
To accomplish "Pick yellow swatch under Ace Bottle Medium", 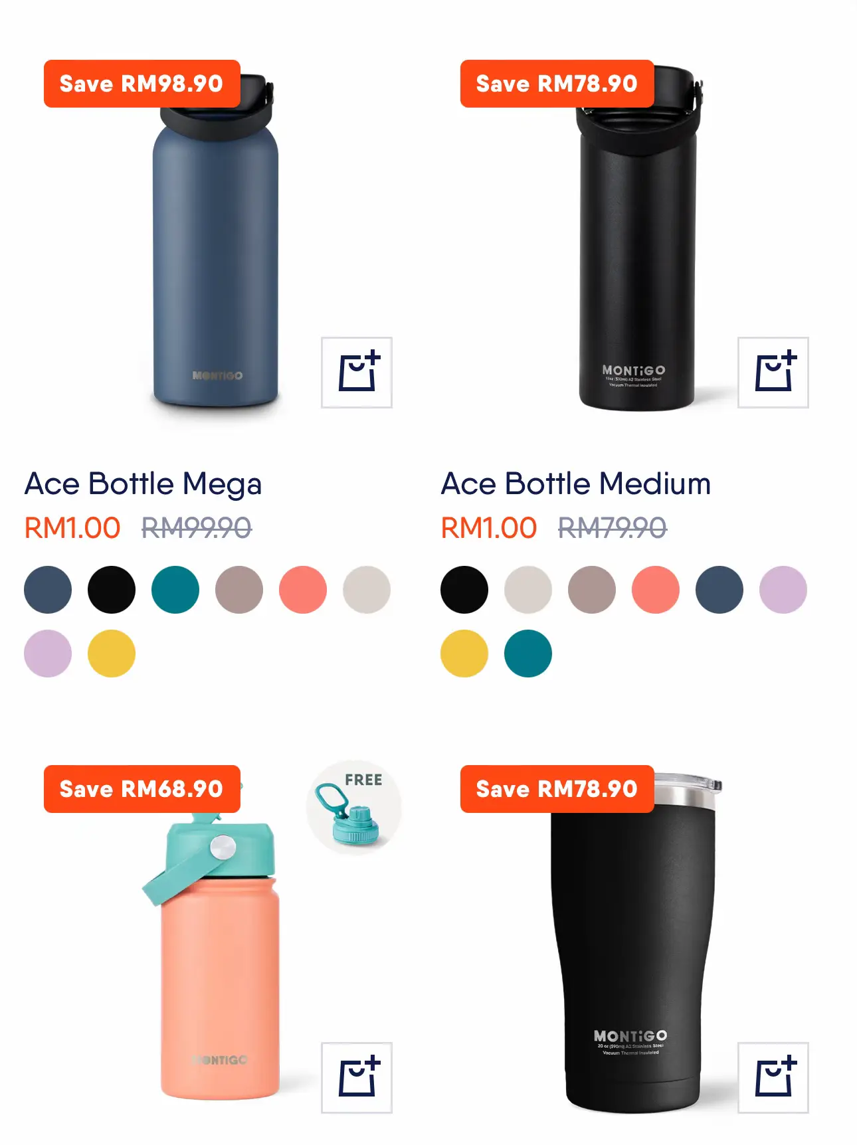I will click(464, 654).
